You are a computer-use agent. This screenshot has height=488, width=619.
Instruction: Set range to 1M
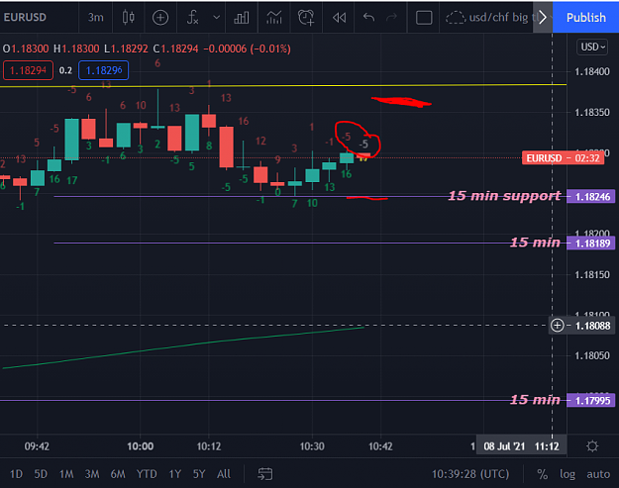[66, 474]
